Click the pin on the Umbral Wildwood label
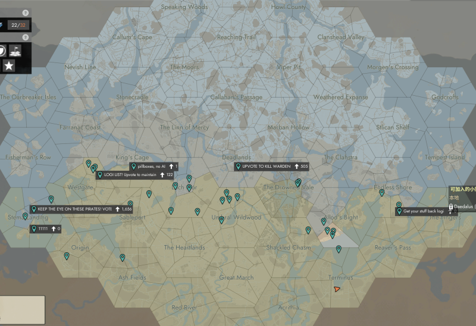 [x=221, y=220]
